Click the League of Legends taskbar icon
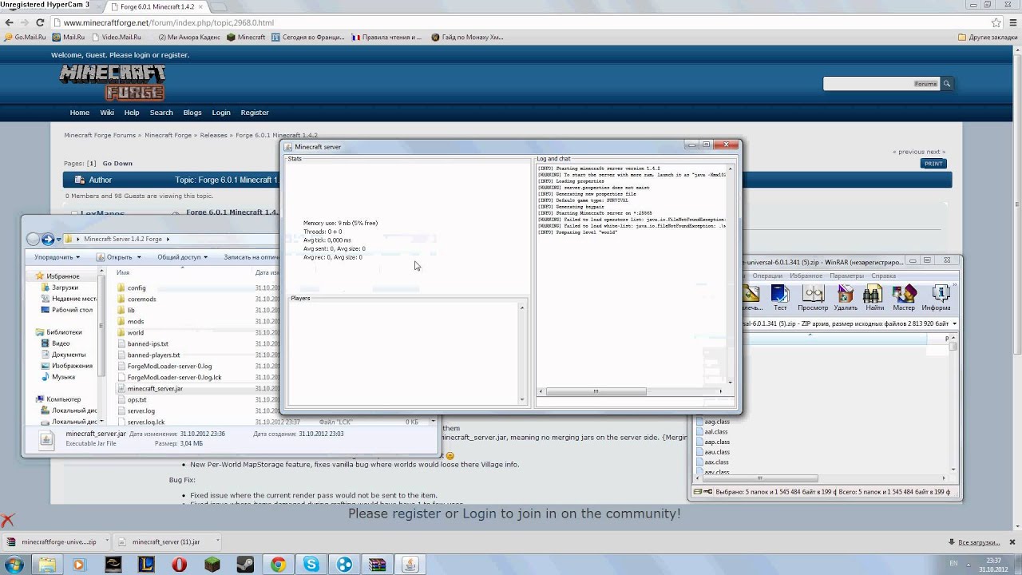 [x=146, y=565]
